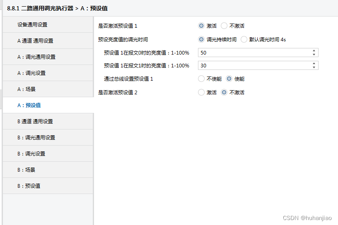Select 激活 for 是否激活预设值 2

click(x=201, y=92)
